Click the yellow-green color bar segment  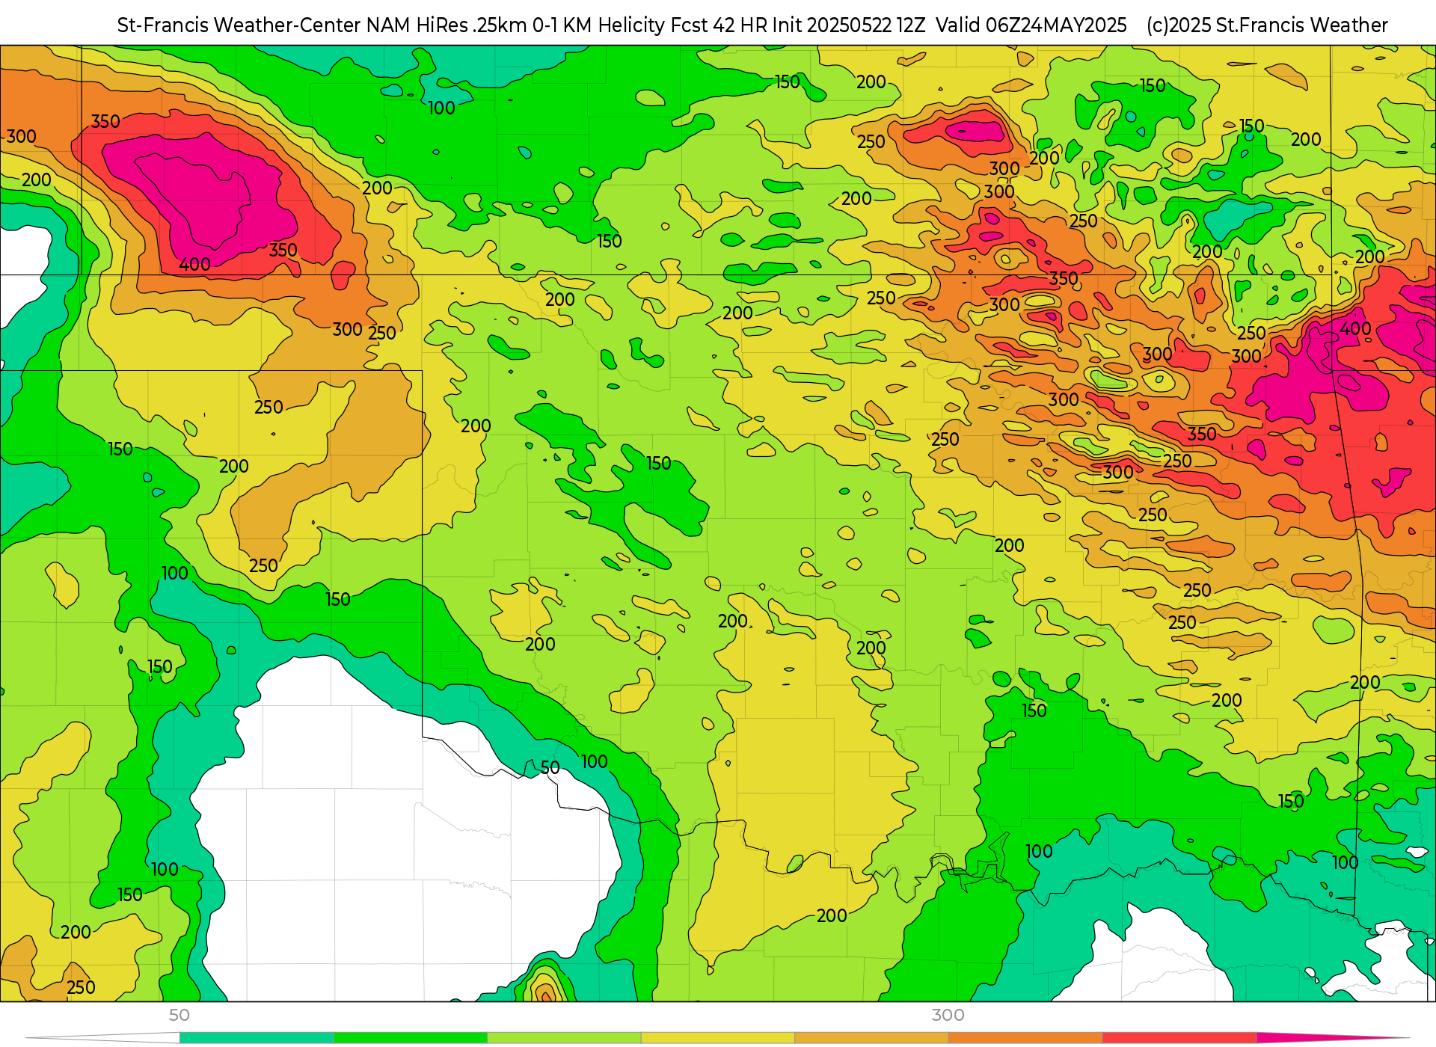tap(564, 1038)
